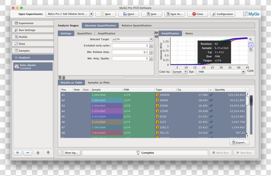
Task: Select the Analysis sidebar section
Action: [33, 58]
